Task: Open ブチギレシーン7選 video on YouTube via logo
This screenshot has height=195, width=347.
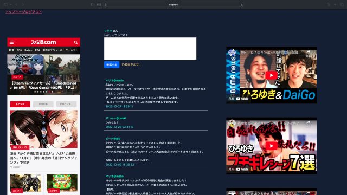Action: (242, 169)
